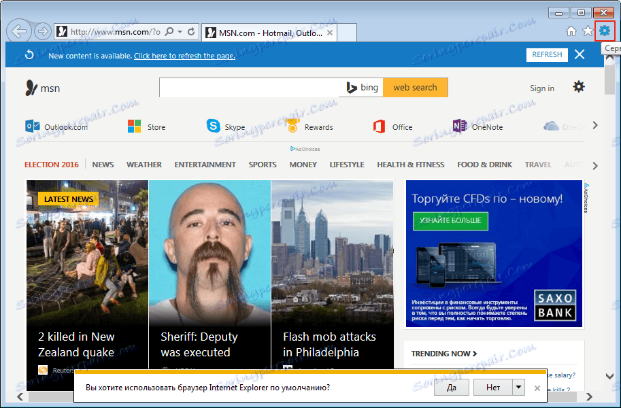Click the REFRESH button in the notification bar
621x408 pixels.
tap(546, 54)
